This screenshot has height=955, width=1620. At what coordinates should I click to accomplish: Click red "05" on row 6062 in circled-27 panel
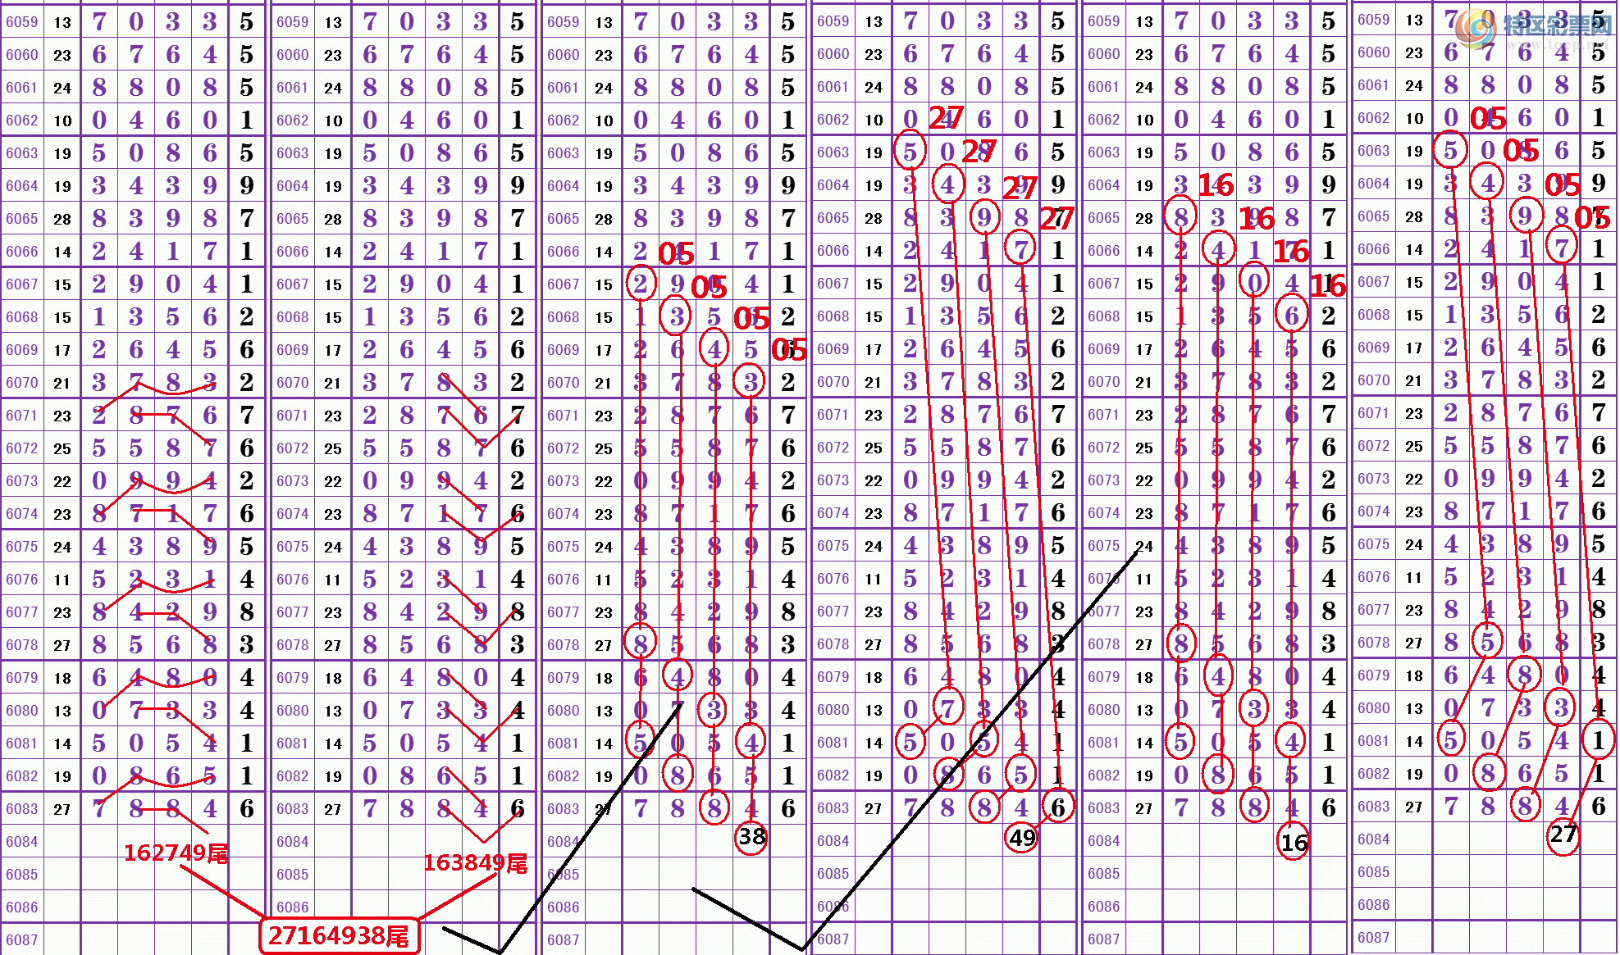pyautogui.click(x=1488, y=119)
